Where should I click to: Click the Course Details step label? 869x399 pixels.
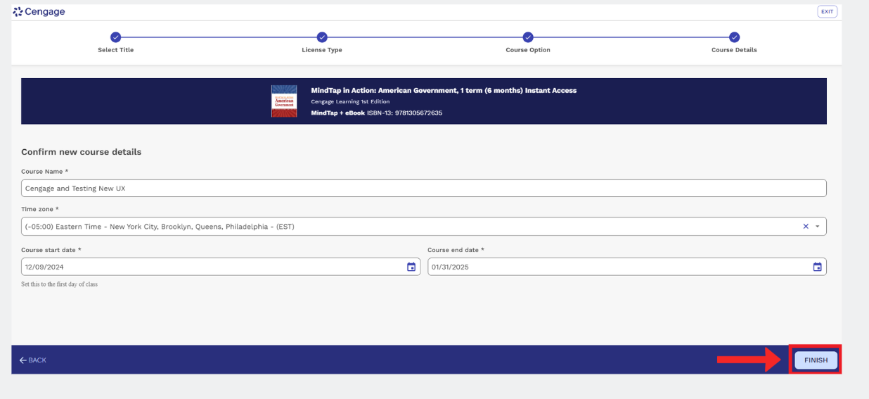tap(734, 50)
